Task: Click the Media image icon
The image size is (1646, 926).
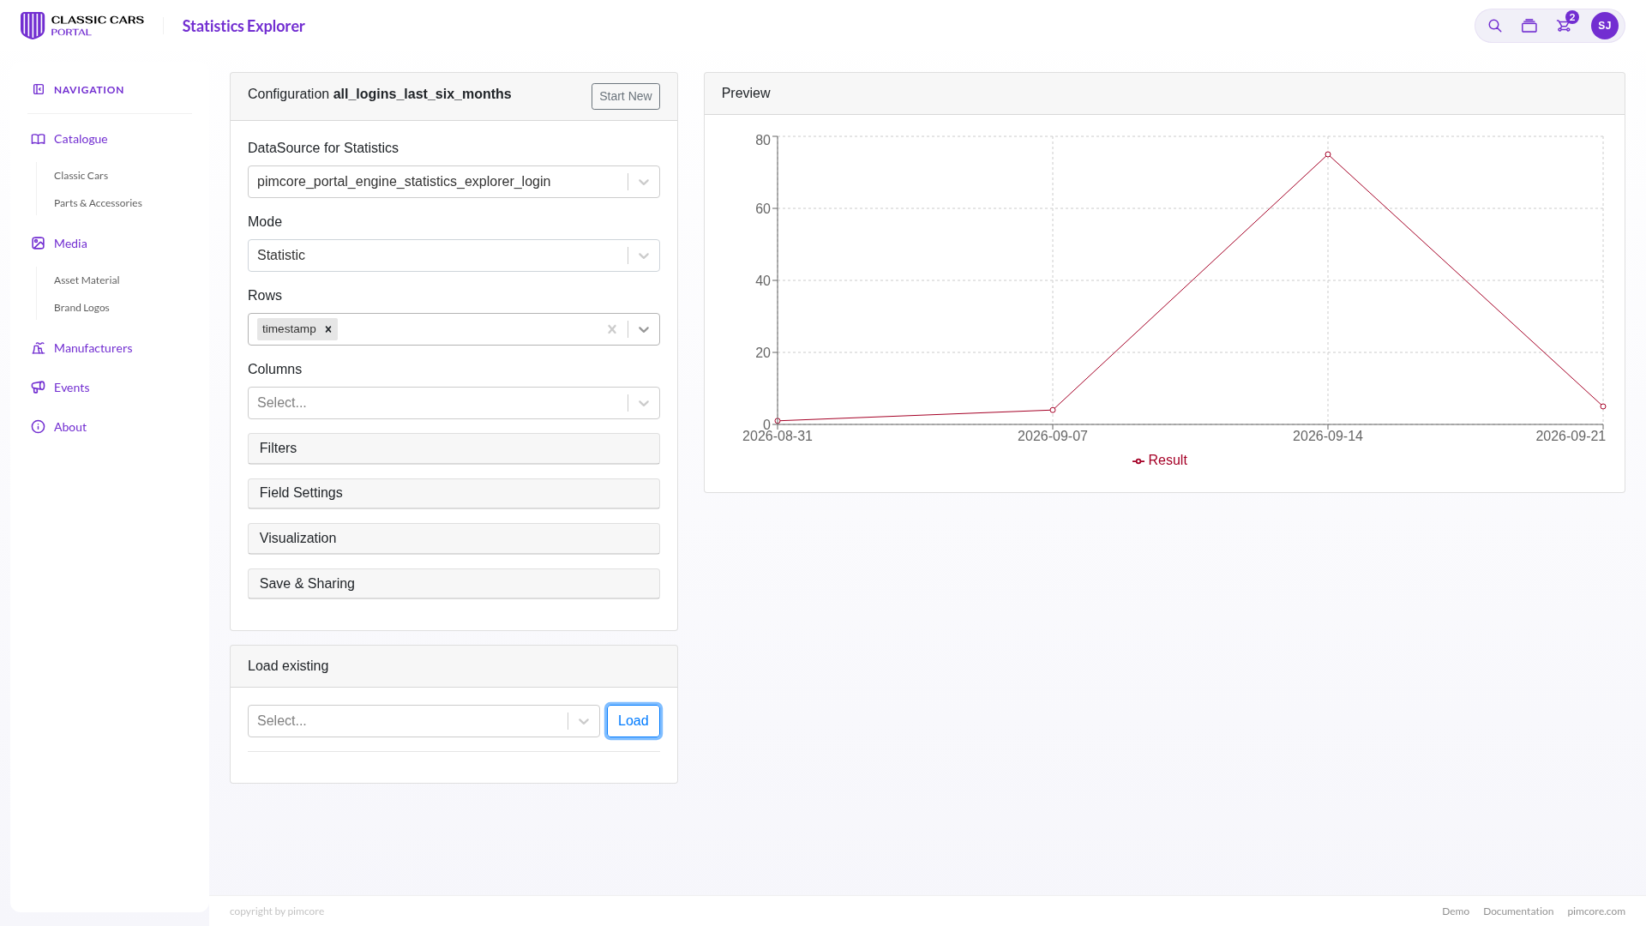Action: (x=39, y=244)
